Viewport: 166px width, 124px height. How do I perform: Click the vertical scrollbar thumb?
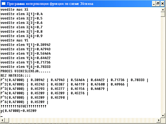click(x=163, y=15)
